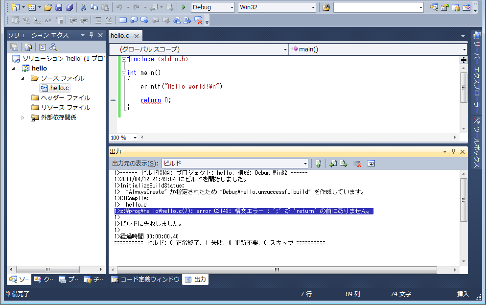Click the Cut scissors icon
Screen dimensions: 487x305
click(83, 7)
